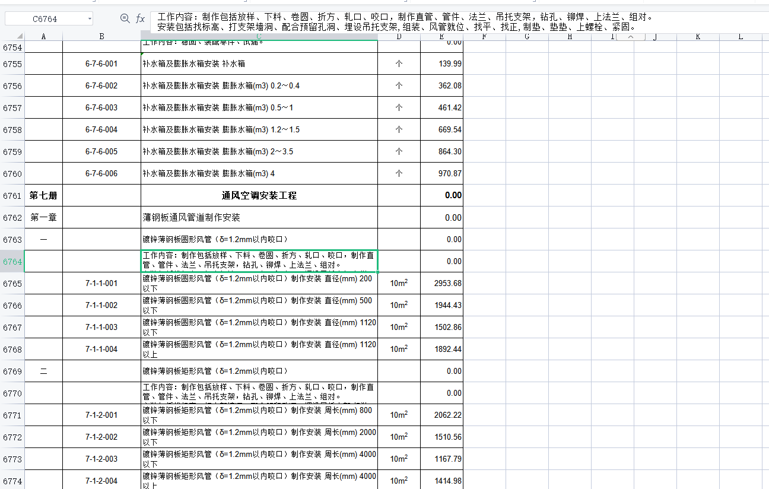Click the 通风空调安装工程 heading cell
Viewport: 769px width, 489px height.
259,195
